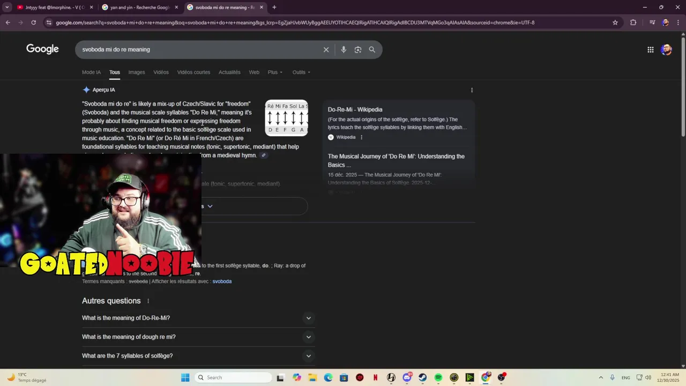Image resolution: width=686 pixels, height=386 pixels.
Task: Select the 'Images' results tab
Action: point(136,72)
